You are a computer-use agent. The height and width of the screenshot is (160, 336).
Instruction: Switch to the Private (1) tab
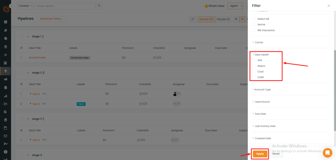point(223,19)
